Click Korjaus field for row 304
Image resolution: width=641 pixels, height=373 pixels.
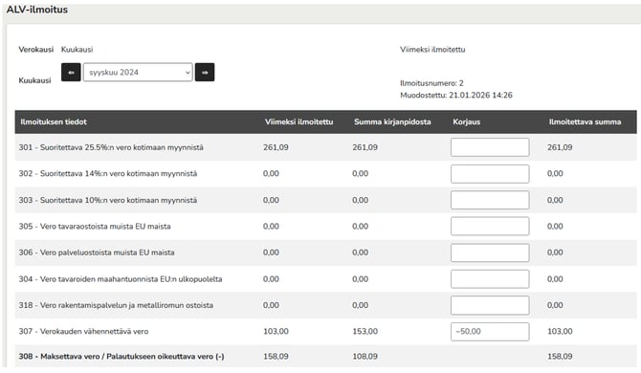click(x=490, y=279)
